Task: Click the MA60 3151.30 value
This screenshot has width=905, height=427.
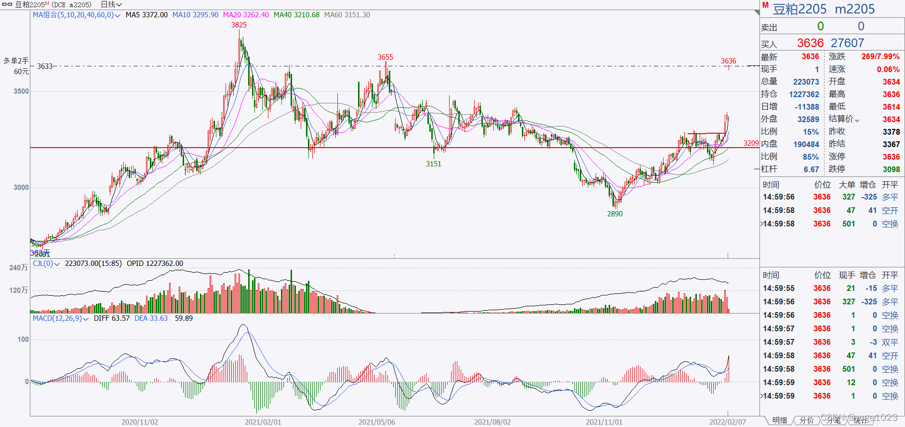Action: point(347,15)
